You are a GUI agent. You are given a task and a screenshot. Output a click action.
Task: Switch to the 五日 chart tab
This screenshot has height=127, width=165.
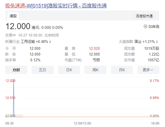43,70
